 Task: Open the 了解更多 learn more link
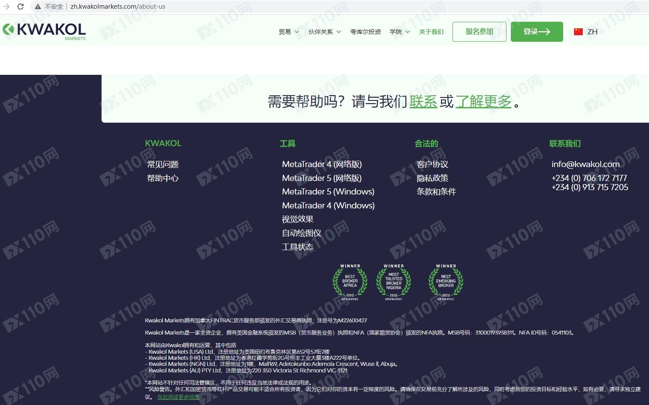(x=483, y=102)
